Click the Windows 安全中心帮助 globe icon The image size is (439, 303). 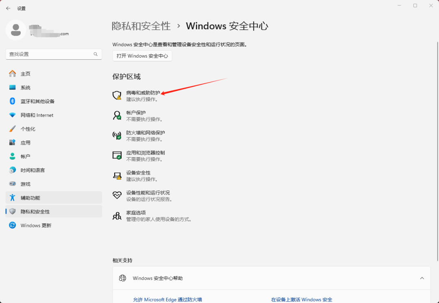pyautogui.click(x=122, y=278)
